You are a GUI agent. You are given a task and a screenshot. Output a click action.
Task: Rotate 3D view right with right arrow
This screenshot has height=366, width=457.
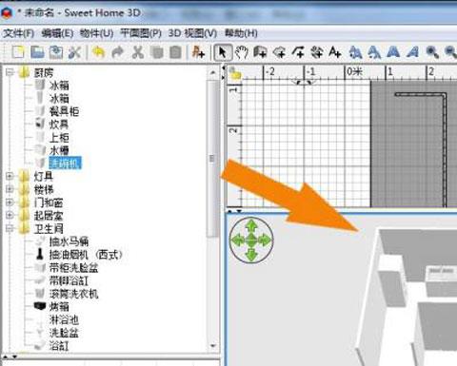[x=266, y=241]
